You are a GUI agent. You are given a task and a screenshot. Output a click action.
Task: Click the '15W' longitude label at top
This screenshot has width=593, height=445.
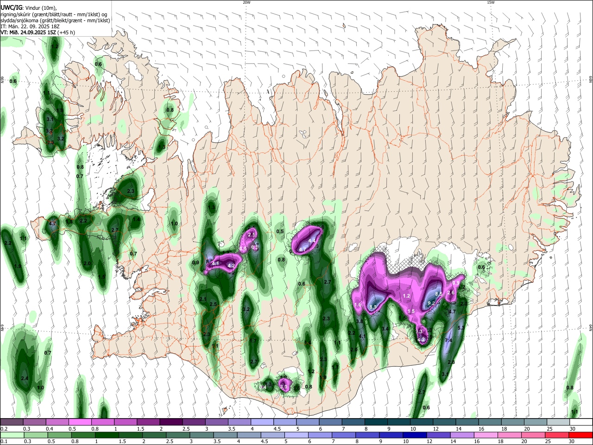pyautogui.click(x=491, y=2)
